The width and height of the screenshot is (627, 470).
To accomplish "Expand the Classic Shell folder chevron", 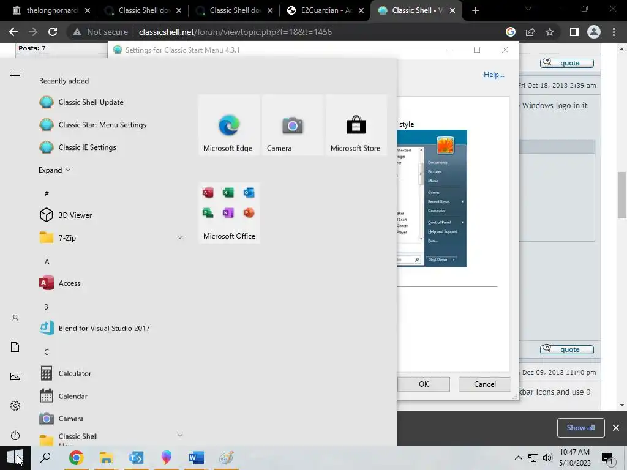I will [180, 435].
